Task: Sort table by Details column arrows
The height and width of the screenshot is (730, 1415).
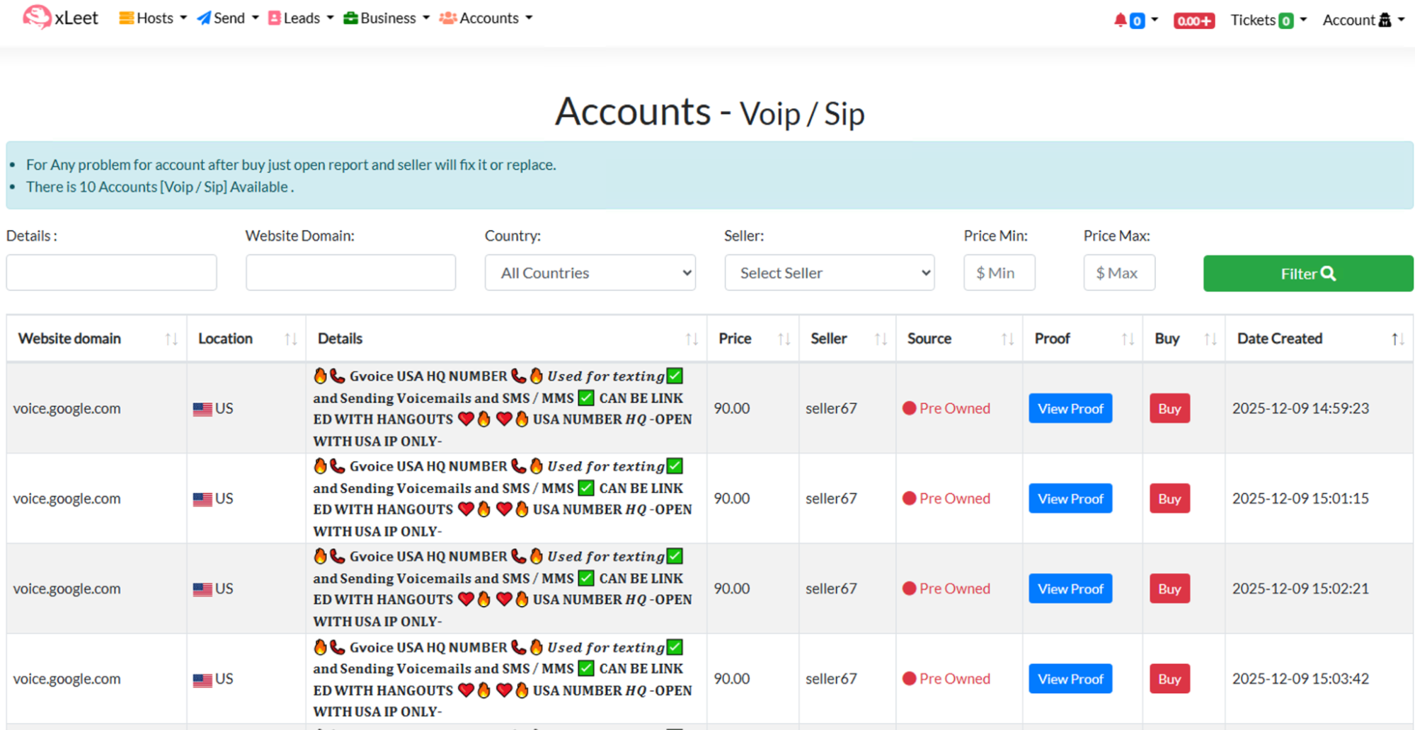Action: click(x=692, y=339)
